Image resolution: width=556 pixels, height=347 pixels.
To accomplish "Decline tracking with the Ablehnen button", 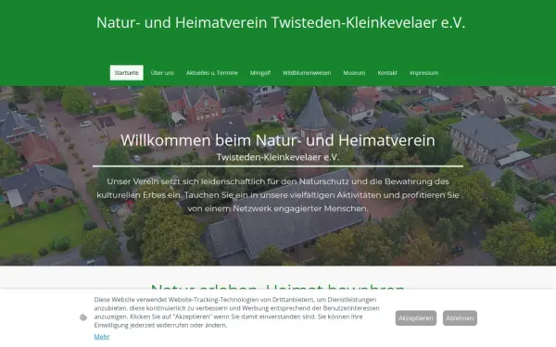I will pyautogui.click(x=460, y=318).
